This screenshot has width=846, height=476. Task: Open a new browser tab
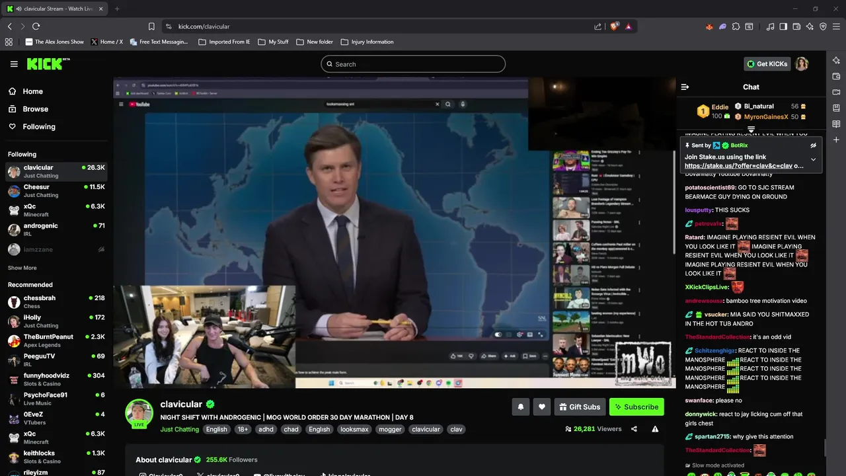point(117,9)
